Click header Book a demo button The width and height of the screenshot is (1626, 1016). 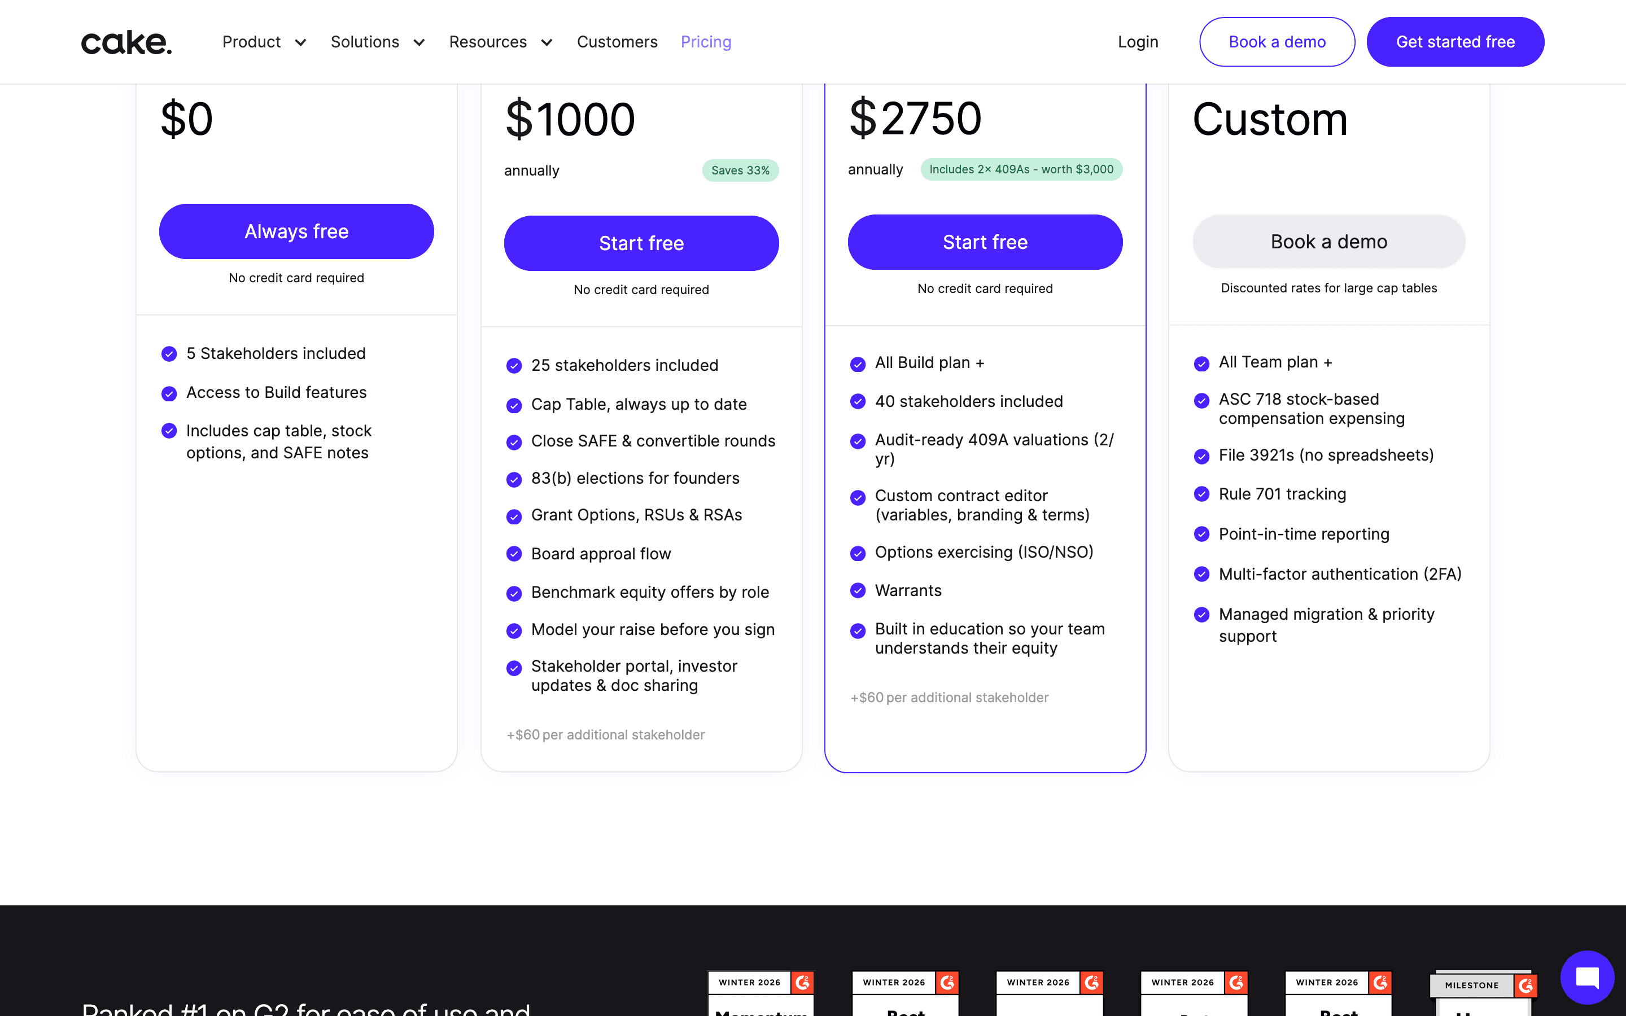tap(1277, 42)
